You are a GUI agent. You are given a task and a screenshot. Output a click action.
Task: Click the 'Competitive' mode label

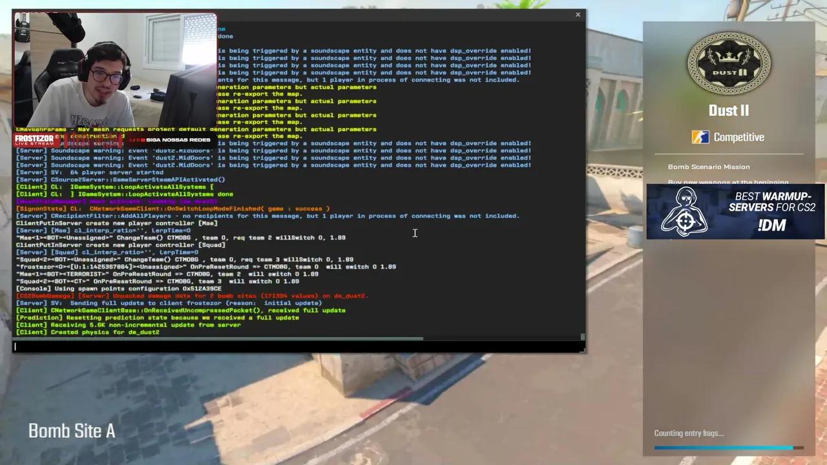(x=738, y=137)
